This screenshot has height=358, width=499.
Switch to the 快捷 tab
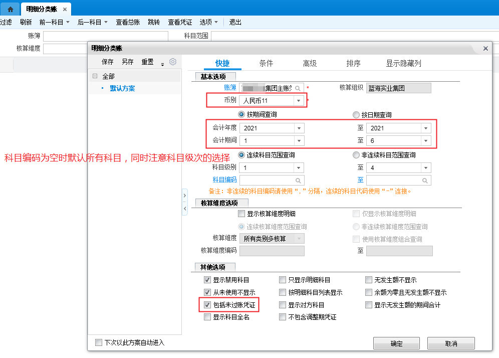[x=222, y=63]
